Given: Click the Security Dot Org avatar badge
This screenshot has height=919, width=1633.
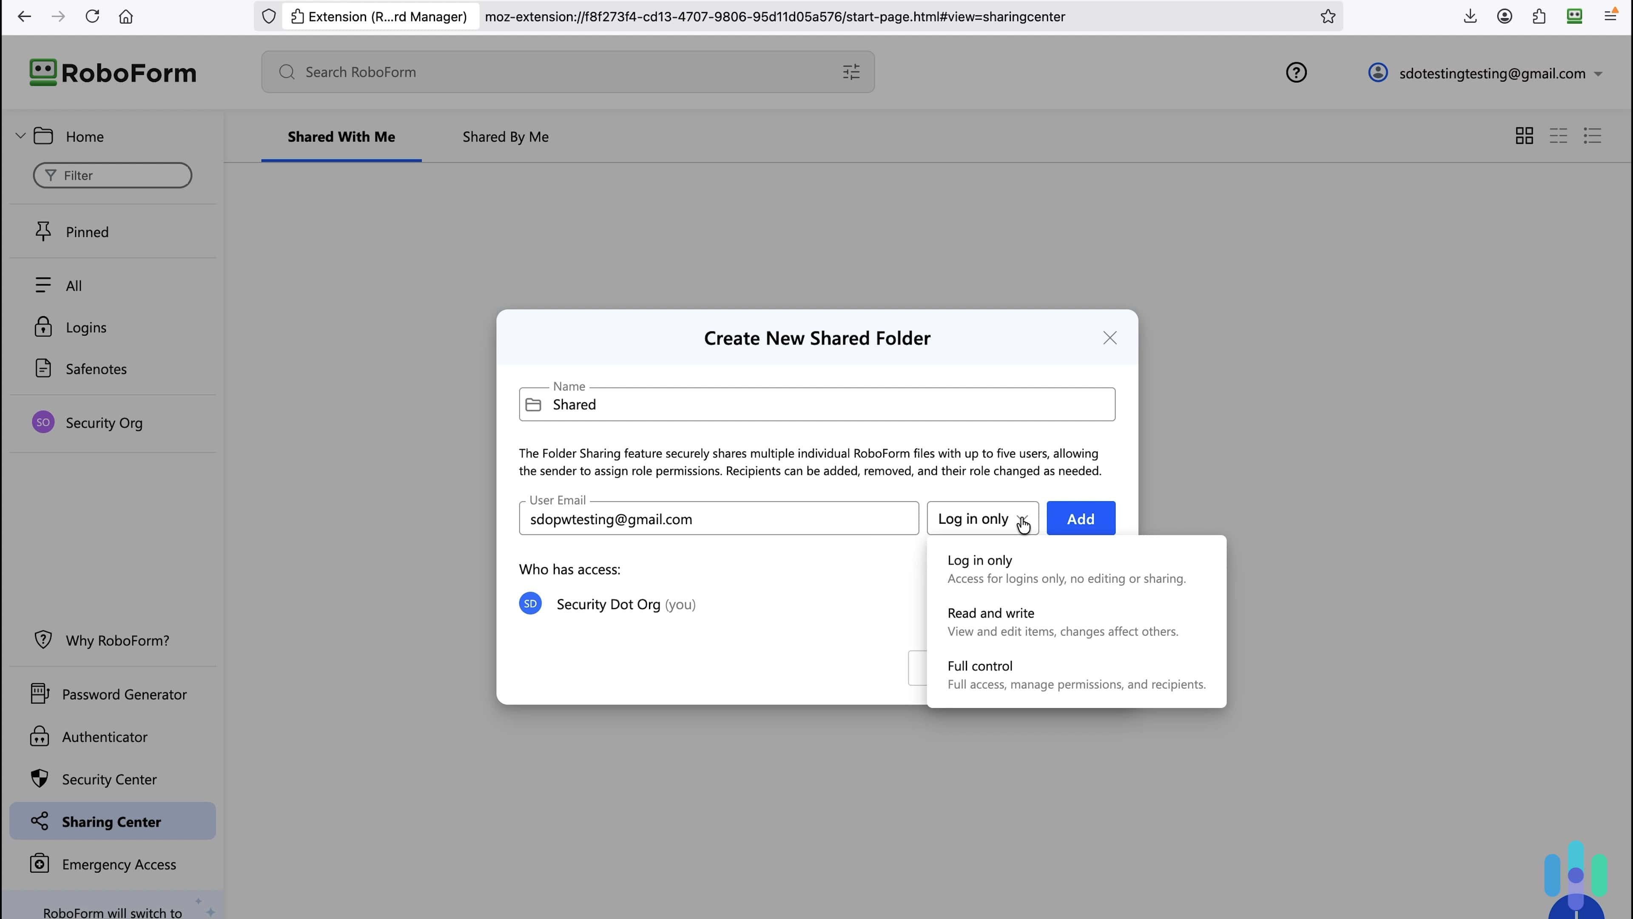Looking at the screenshot, I should 530,603.
